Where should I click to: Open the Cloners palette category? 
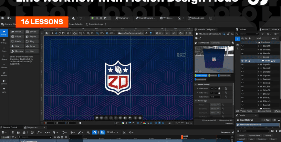point(4,58)
